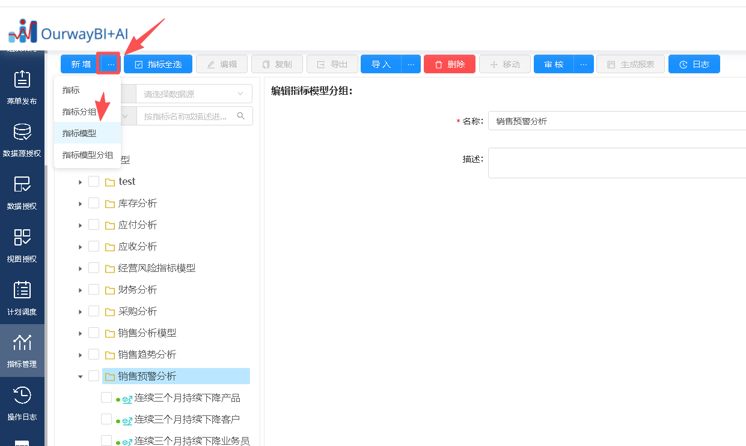
Task: Open 视图授权 sidebar icon
Action: click(x=22, y=237)
